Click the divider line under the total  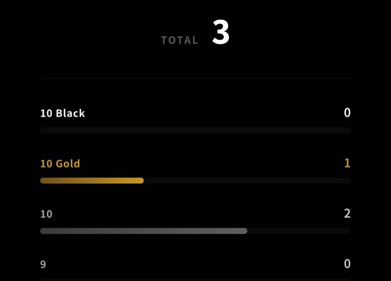195,78
